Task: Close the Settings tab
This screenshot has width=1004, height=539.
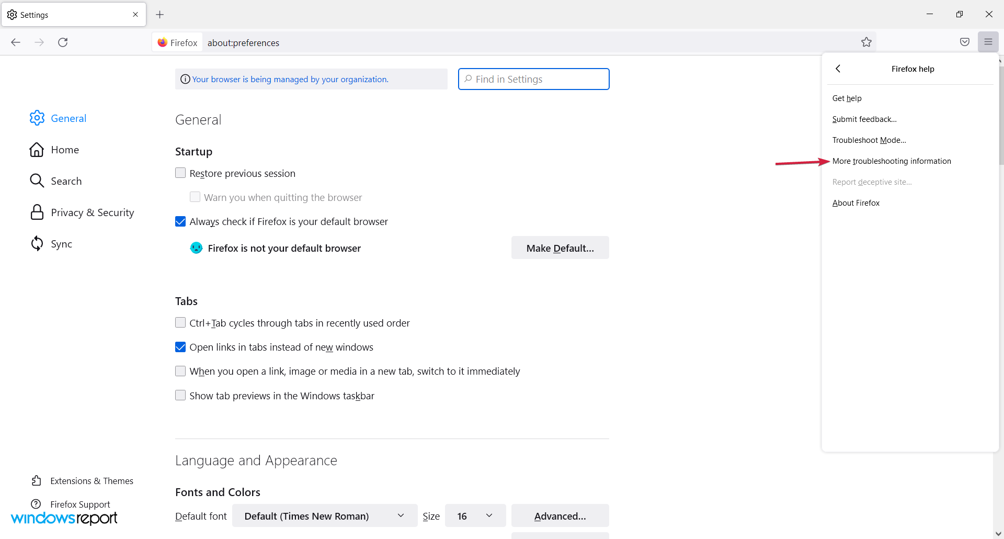Action: [x=135, y=15]
